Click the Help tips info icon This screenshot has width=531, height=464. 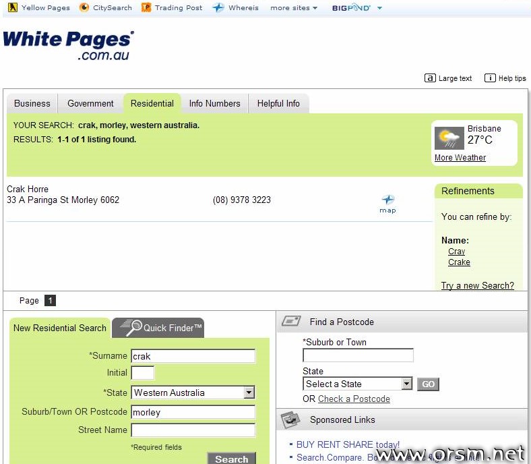[x=490, y=78]
